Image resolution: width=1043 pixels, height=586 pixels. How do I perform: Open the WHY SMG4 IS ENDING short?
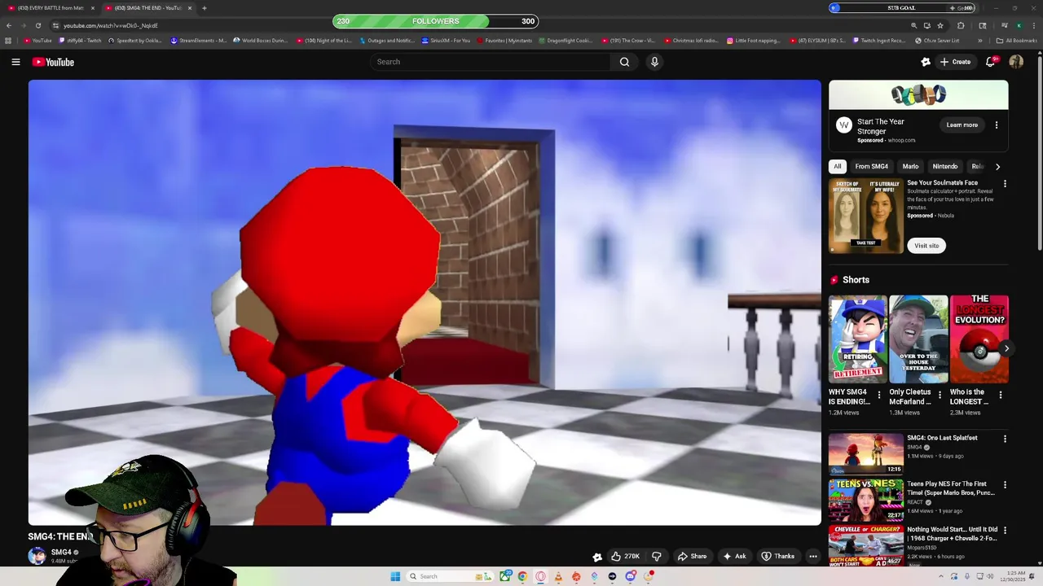pyautogui.click(x=858, y=339)
